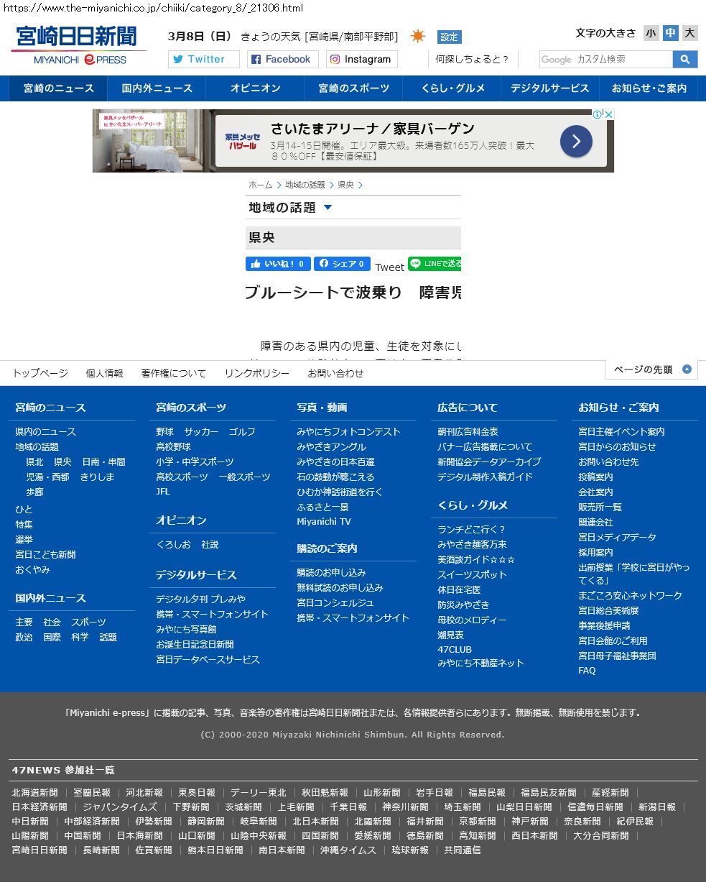This screenshot has width=706, height=882.
Task: Open 宮日会館のご利用 footer link
Action: 613,640
